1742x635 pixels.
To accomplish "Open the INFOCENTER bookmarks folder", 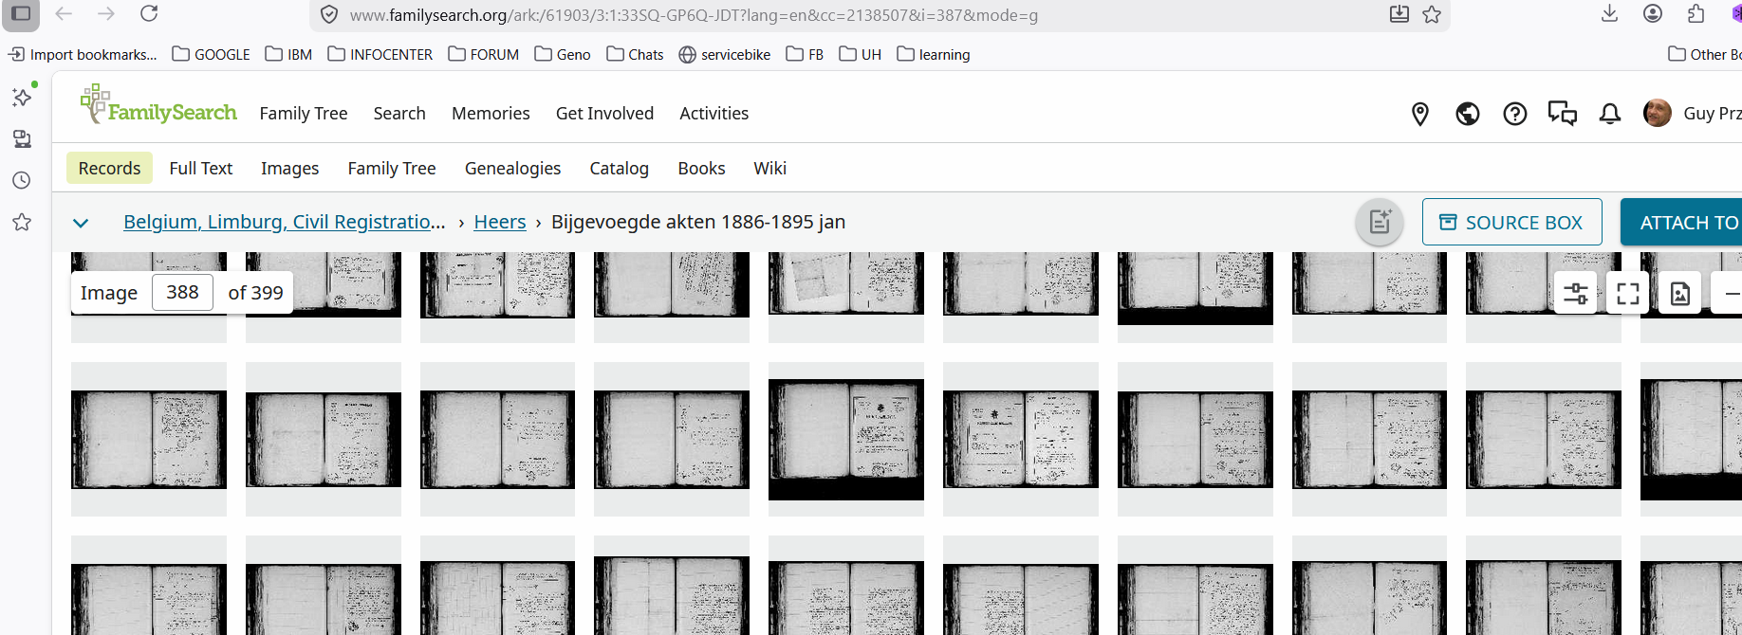I will (380, 54).
